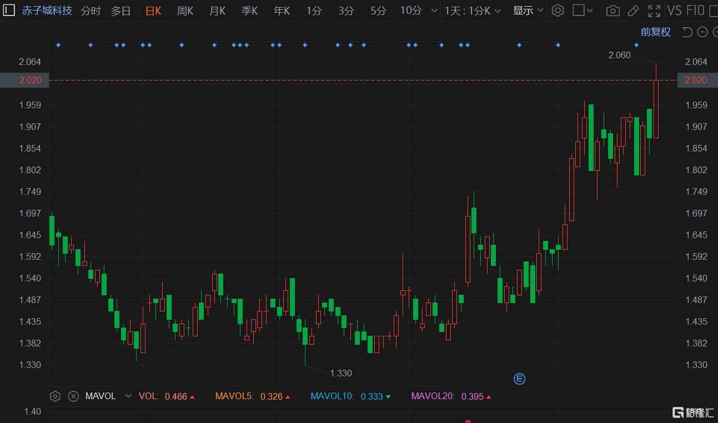Open the chart settings gear icon
This screenshot has width=718, height=423.
(x=558, y=10)
